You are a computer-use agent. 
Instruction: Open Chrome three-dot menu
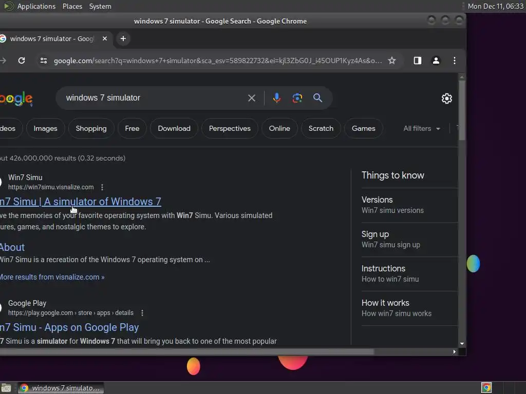tap(454, 61)
